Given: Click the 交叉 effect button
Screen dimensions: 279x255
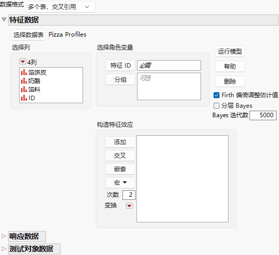Looking at the screenshot, I should pyautogui.click(x=120, y=156).
